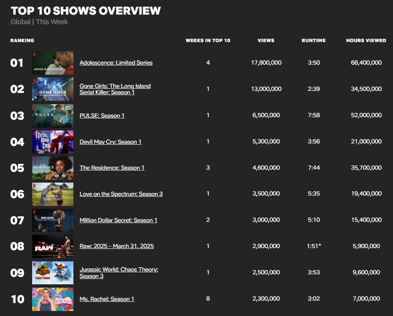
Task: Click the views value 5,300,000
Action: pos(266,141)
